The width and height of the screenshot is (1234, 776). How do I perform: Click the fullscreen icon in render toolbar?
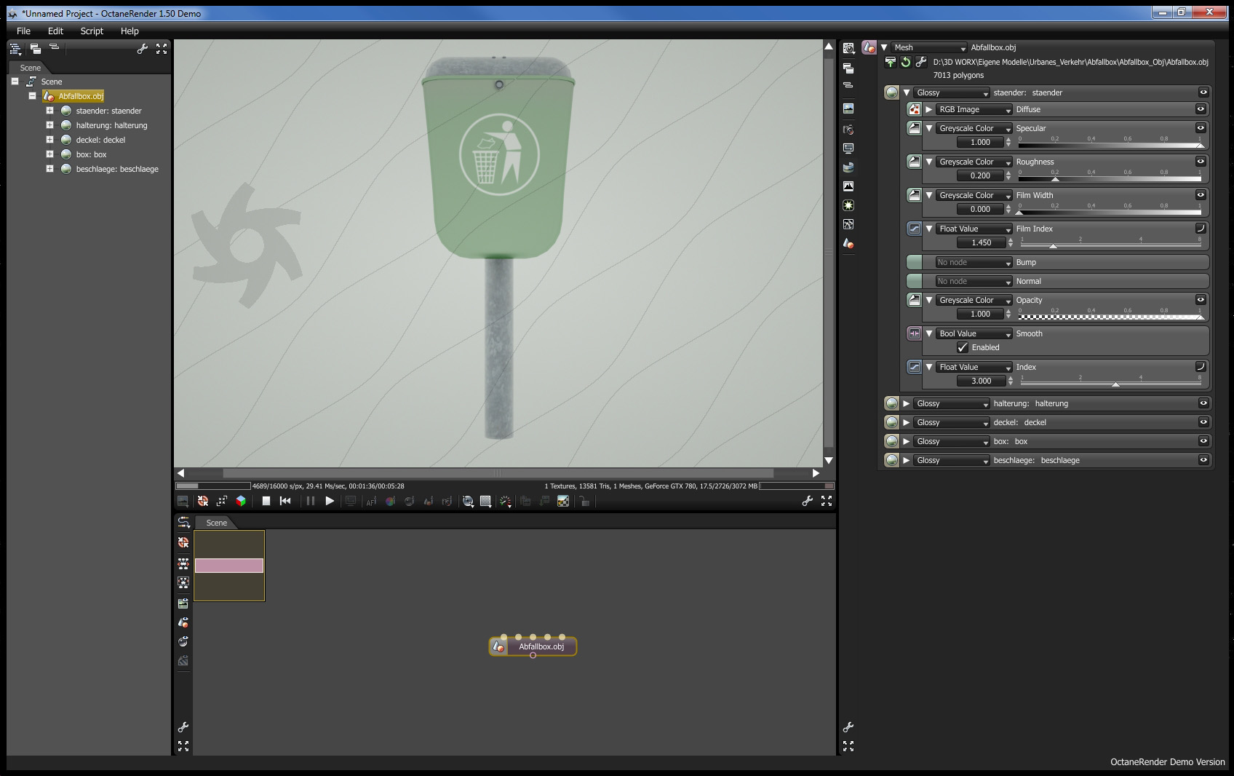tap(827, 501)
